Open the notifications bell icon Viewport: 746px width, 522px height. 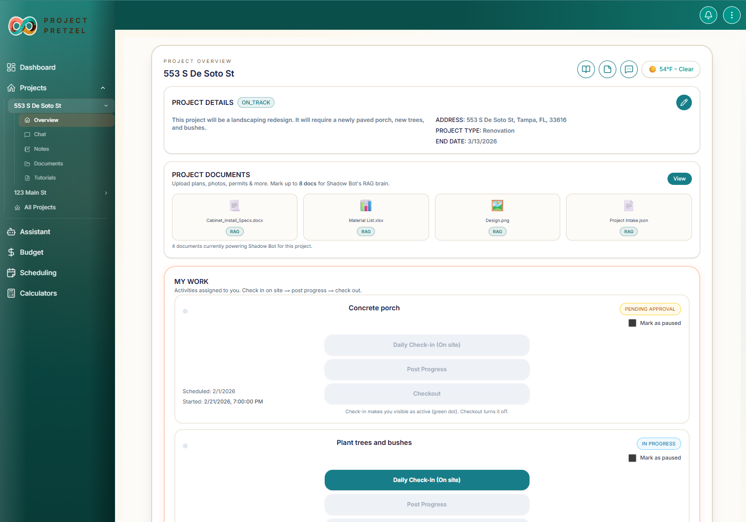click(708, 15)
